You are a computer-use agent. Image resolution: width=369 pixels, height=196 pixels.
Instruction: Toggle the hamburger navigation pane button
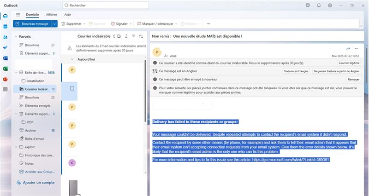18,15
